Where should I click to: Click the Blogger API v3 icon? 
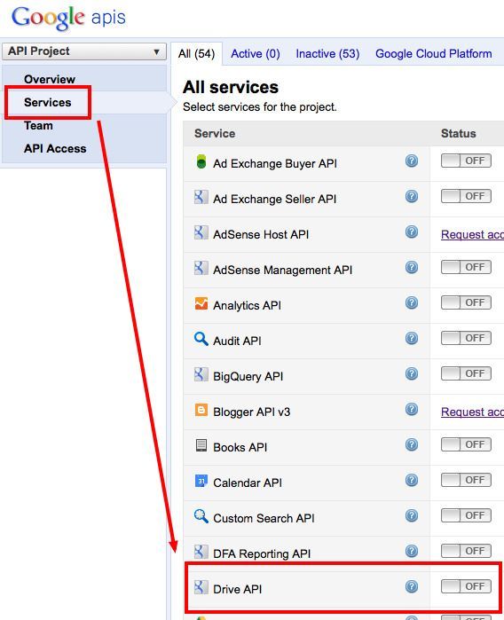coord(201,410)
